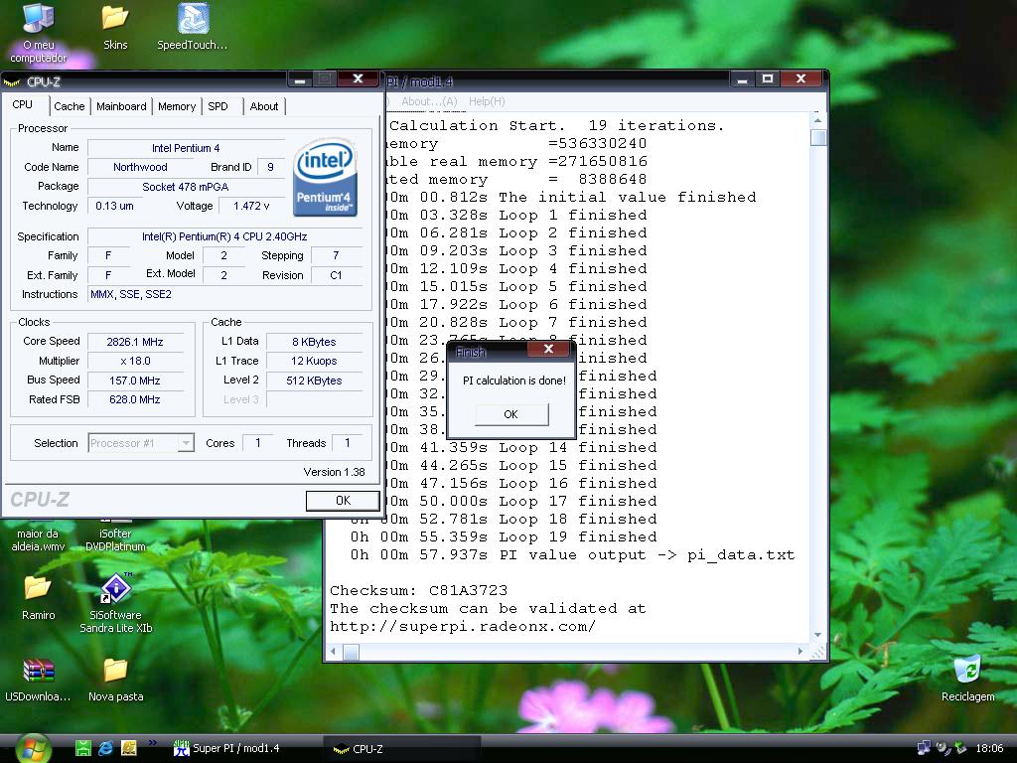Click the Code Name value 'Northwood'
This screenshot has width=1017, height=763.
point(140,167)
